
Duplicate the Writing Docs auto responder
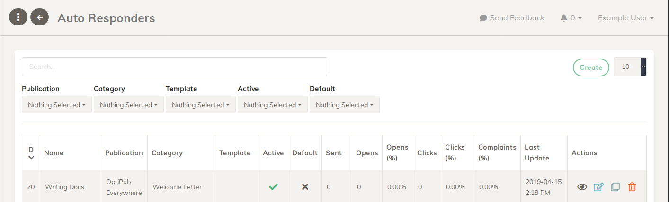pos(615,187)
